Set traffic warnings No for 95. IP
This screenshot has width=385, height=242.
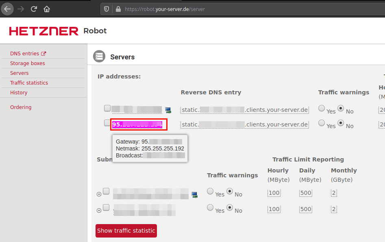coord(341,123)
